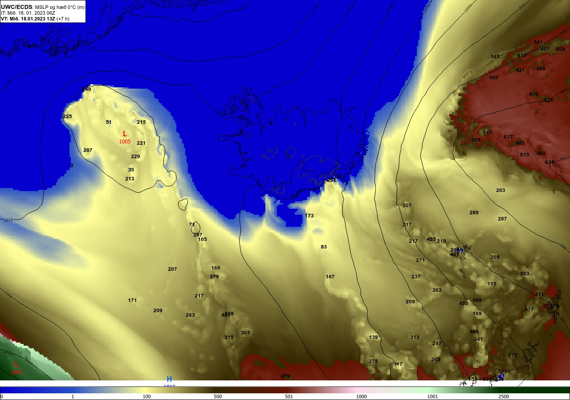Click the height value 51
Screen dimensions: 570x400
point(109,122)
